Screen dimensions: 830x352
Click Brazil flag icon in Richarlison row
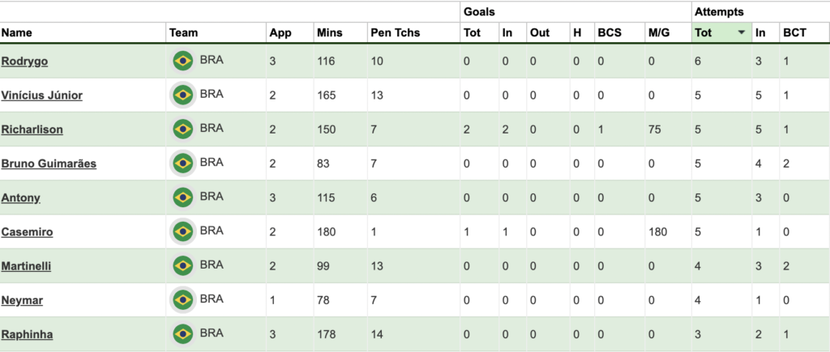pyautogui.click(x=182, y=129)
